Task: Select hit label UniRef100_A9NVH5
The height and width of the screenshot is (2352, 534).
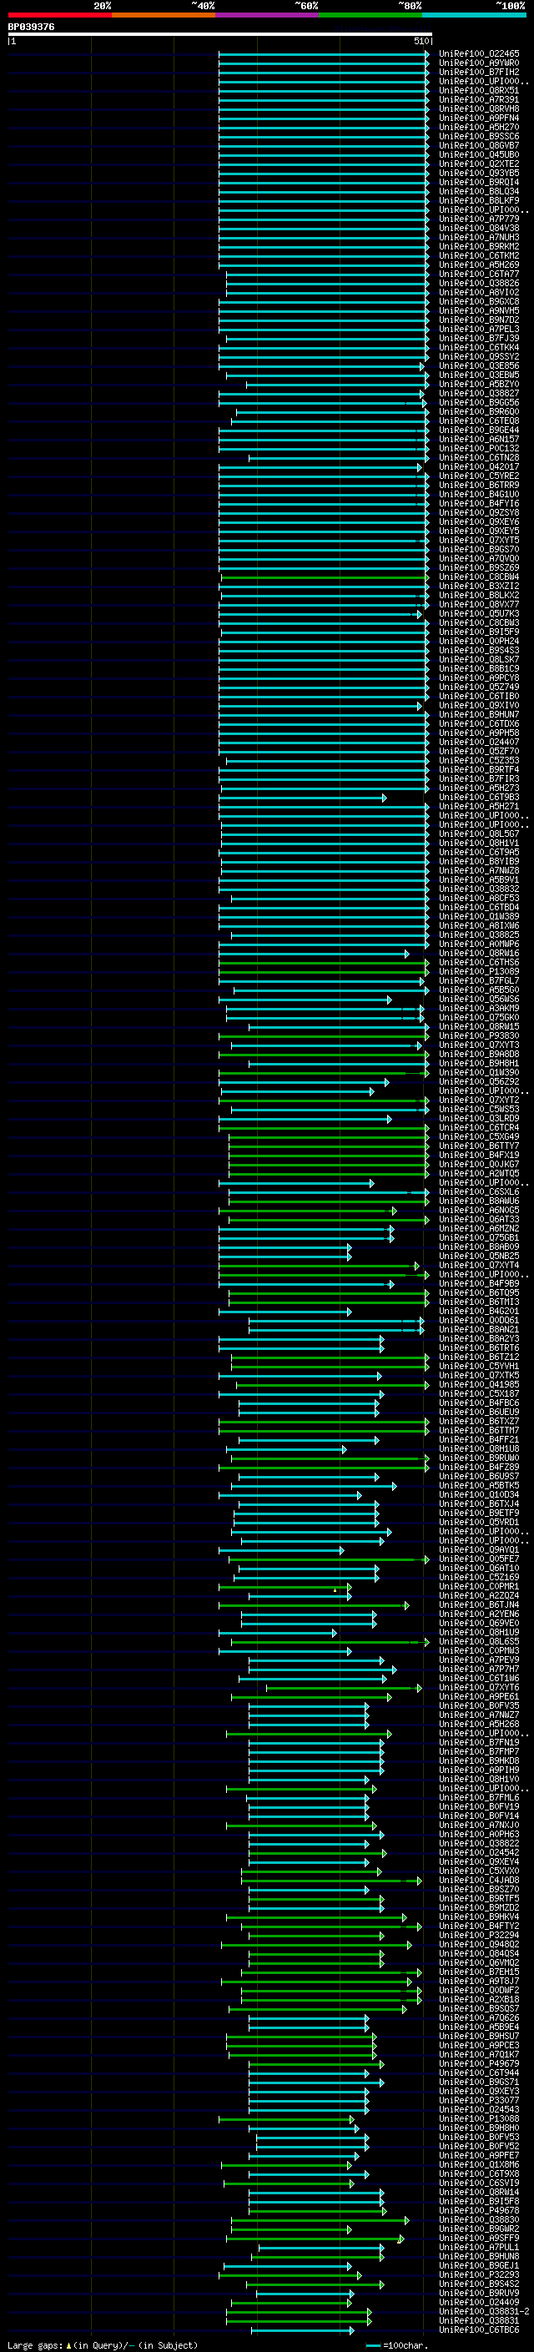Action: (479, 310)
